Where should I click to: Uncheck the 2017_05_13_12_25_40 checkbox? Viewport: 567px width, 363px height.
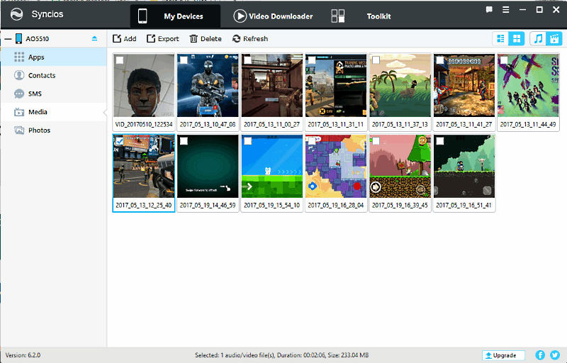pos(120,141)
